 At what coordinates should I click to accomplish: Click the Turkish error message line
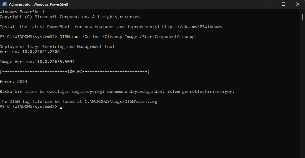[117, 92]
